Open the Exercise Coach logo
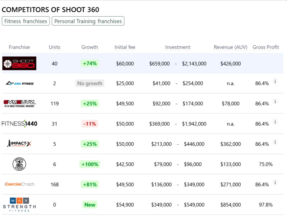Image resolution: width=287 pixels, height=216 pixels. click(19, 184)
